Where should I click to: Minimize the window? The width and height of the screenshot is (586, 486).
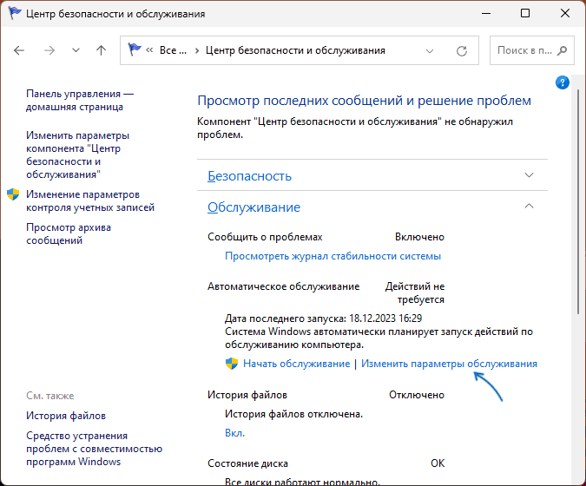[x=486, y=13]
